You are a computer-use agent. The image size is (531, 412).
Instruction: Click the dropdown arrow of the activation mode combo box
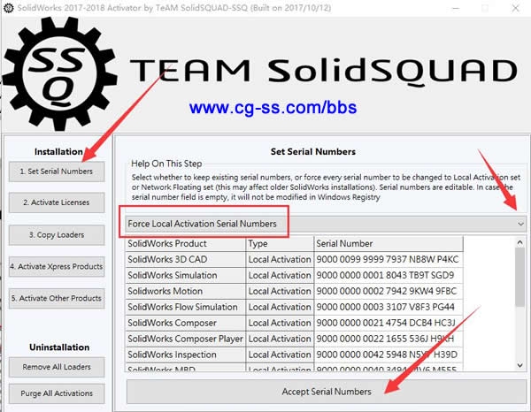519,225
